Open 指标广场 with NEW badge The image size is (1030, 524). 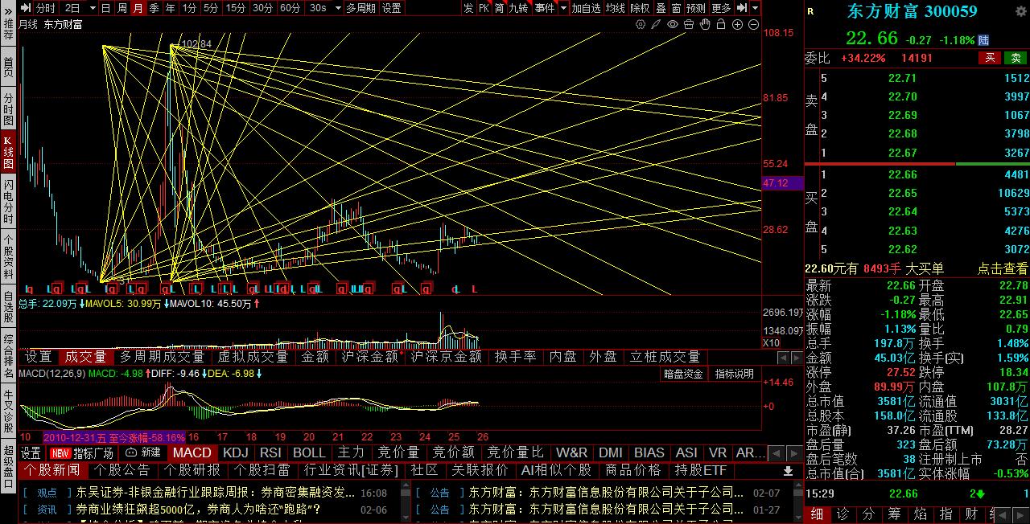81,452
